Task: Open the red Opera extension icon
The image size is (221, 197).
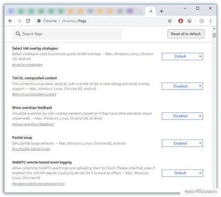Action: click(180, 21)
